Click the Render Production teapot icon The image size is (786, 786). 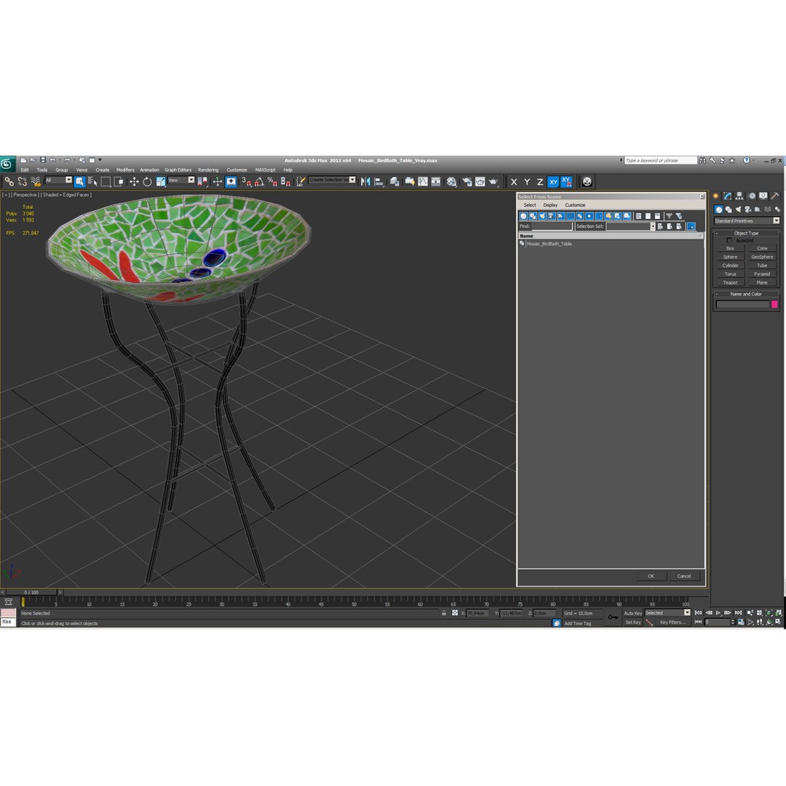click(x=493, y=182)
